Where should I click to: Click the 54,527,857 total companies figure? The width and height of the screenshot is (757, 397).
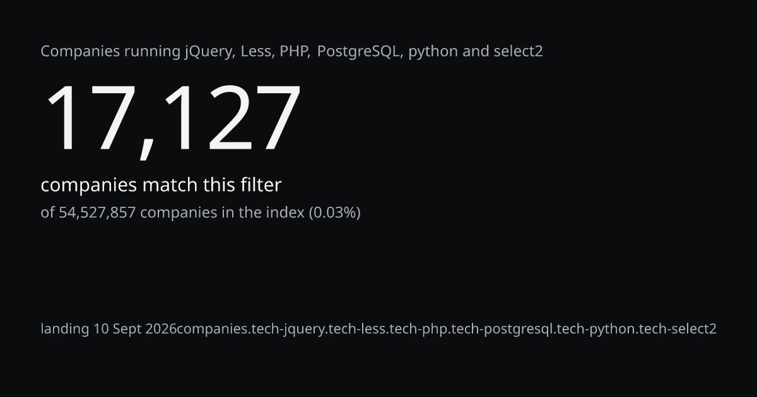coord(97,213)
